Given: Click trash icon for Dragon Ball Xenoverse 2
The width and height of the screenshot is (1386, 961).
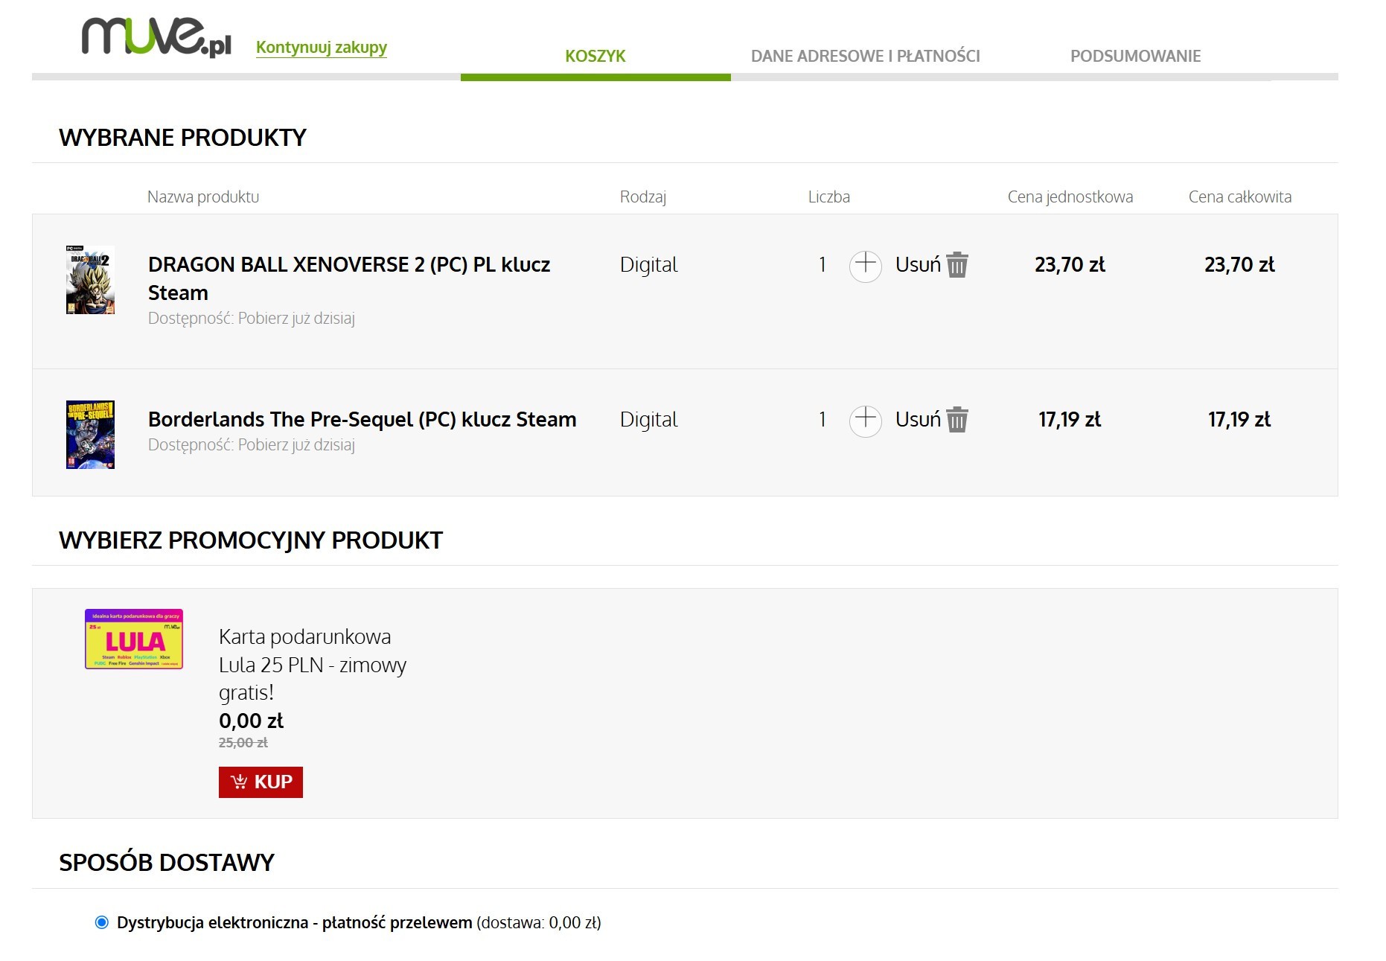Looking at the screenshot, I should pos(957,264).
